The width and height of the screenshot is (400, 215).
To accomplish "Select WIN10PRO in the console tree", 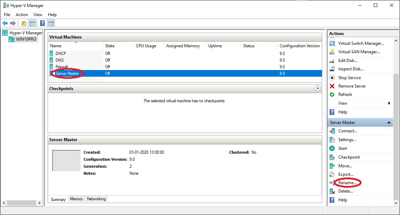I will click(26, 39).
